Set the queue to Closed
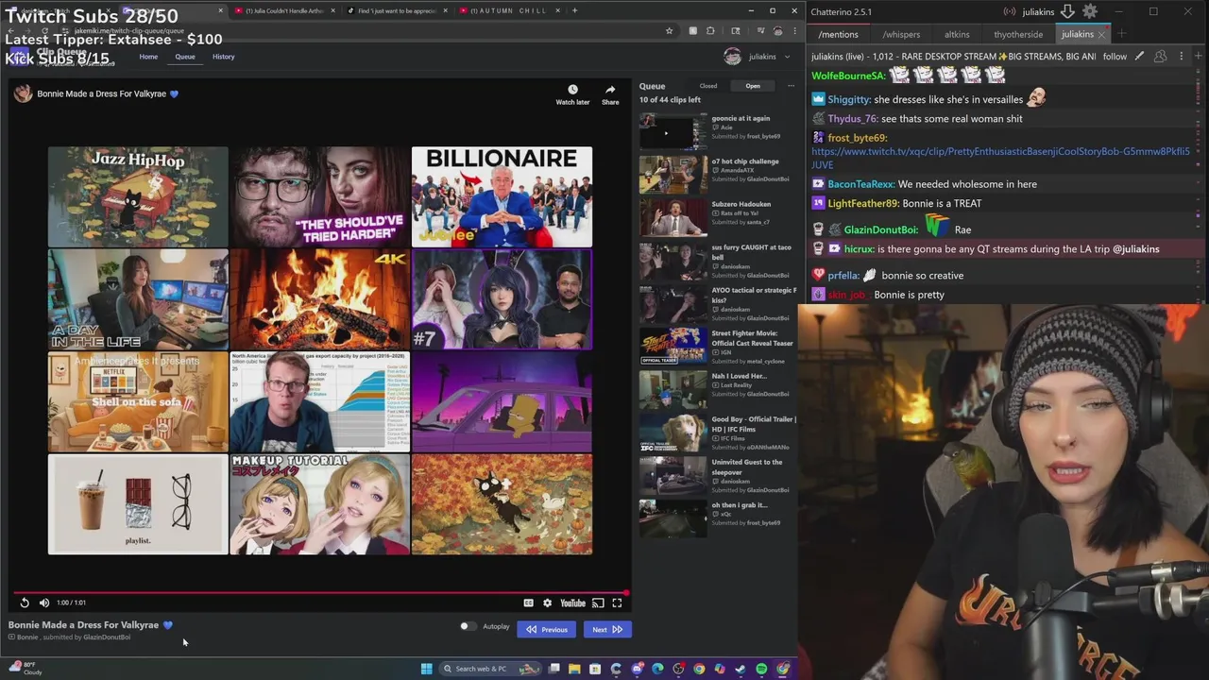 point(707,86)
